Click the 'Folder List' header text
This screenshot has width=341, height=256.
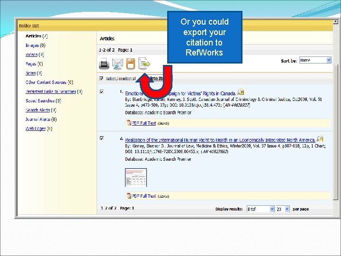click(x=29, y=26)
